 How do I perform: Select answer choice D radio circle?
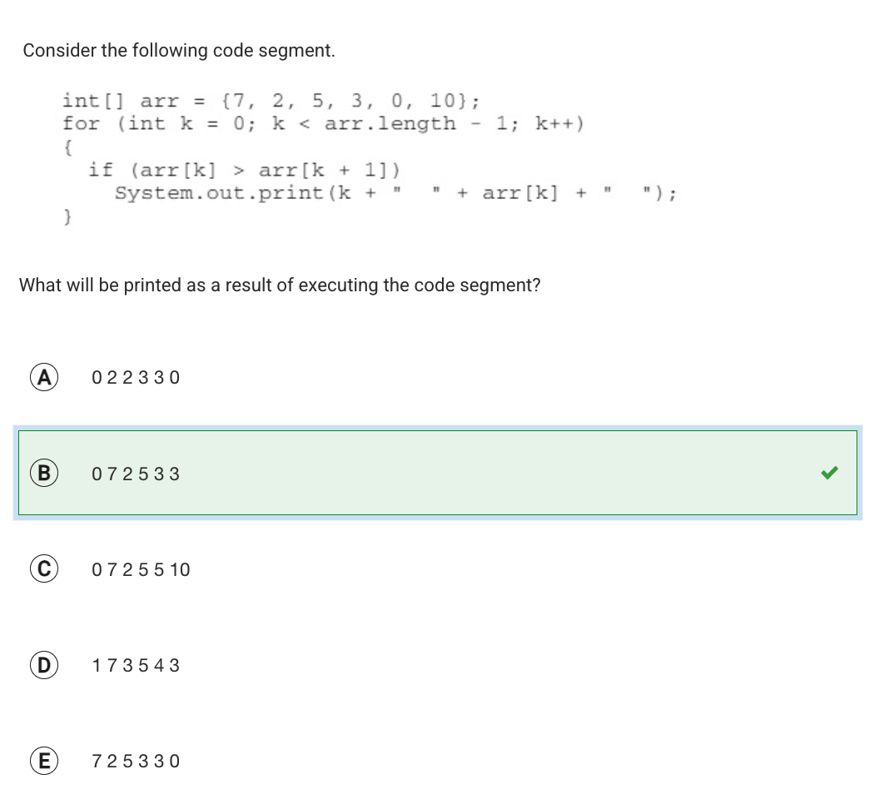click(44, 665)
